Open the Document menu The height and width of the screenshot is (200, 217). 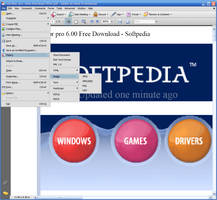[27, 8]
